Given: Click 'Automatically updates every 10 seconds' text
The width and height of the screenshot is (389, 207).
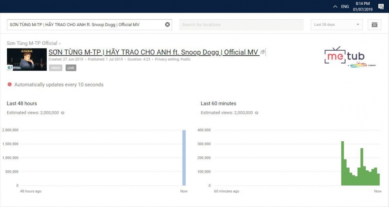Looking at the screenshot, I should (59, 85).
